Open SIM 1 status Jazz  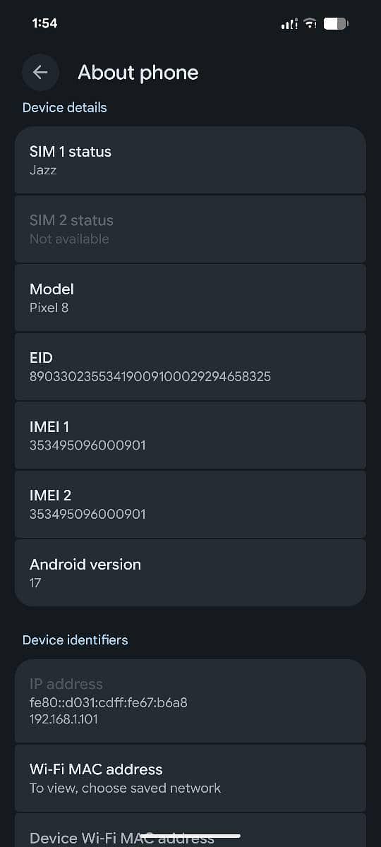coord(190,160)
